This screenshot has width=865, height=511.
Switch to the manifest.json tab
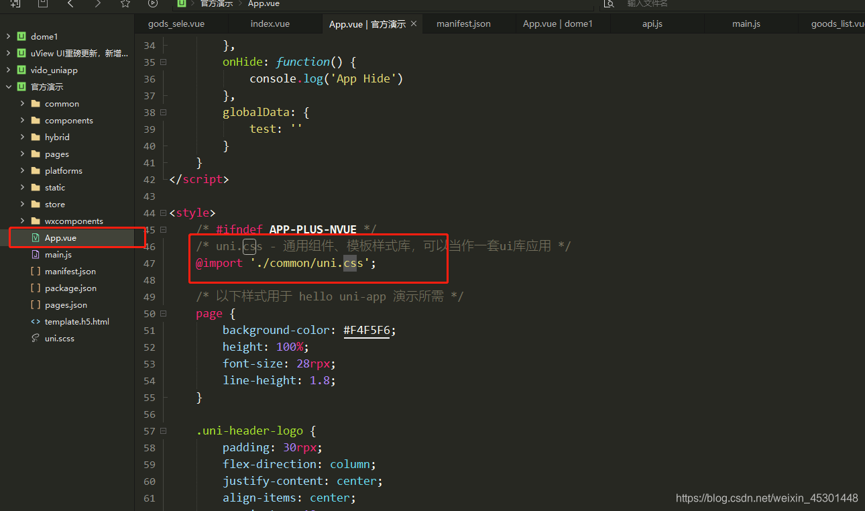pyautogui.click(x=463, y=23)
